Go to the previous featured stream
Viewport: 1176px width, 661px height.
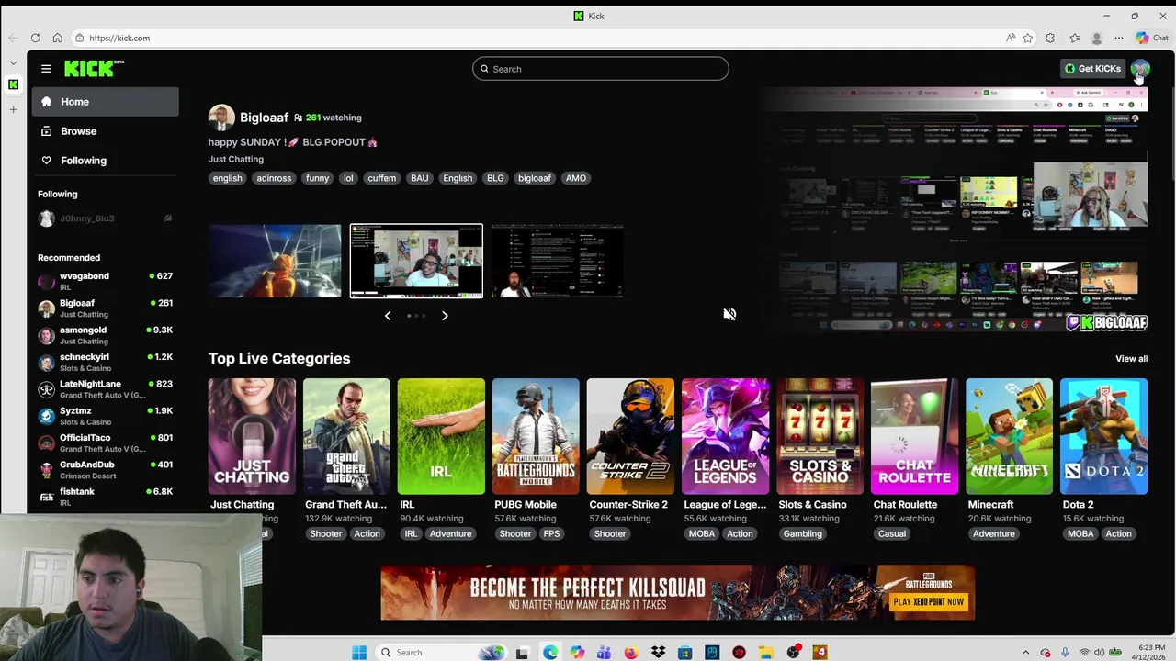tap(388, 316)
